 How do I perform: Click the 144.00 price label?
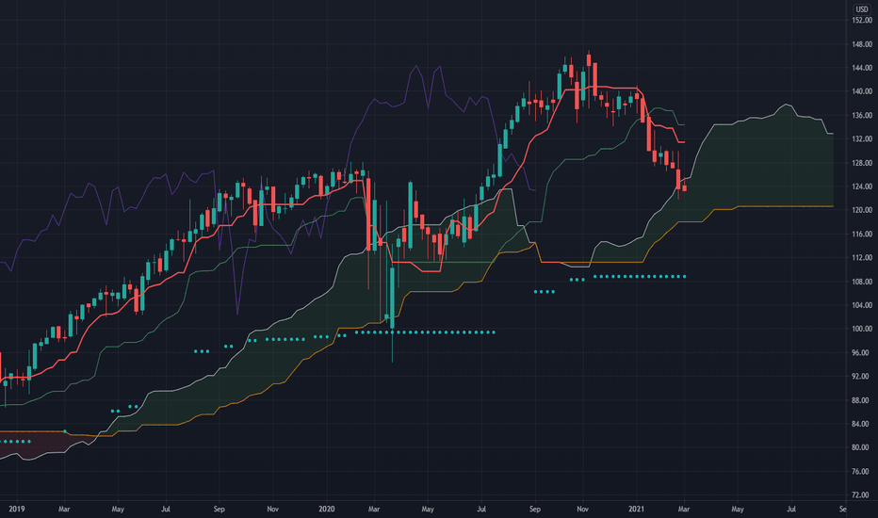(x=861, y=67)
